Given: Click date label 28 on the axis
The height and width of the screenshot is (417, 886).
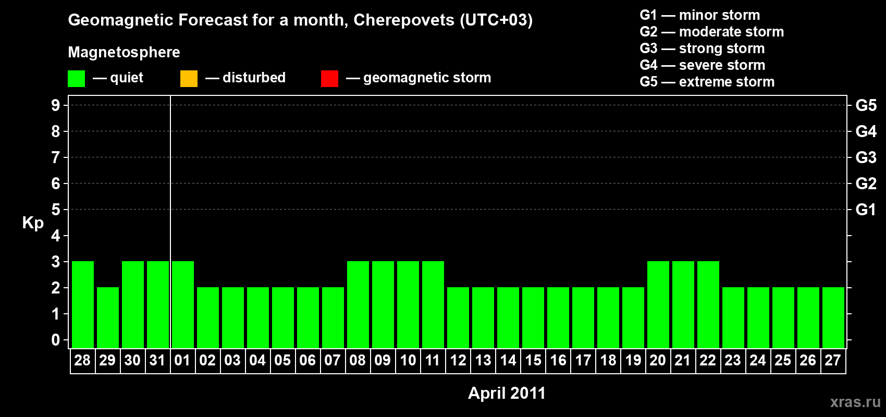Looking at the screenshot, I should pyautogui.click(x=82, y=361).
